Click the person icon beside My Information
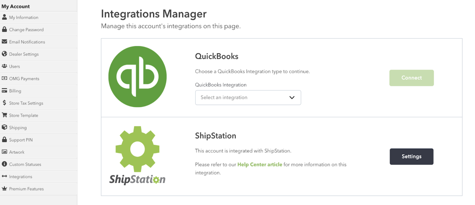 pyautogui.click(x=4, y=17)
